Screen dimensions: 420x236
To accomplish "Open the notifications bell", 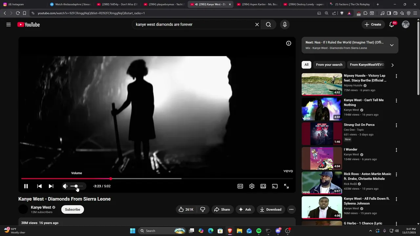I will coord(392,25).
